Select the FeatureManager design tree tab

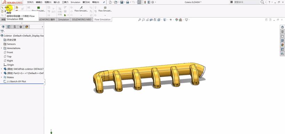[3, 27]
